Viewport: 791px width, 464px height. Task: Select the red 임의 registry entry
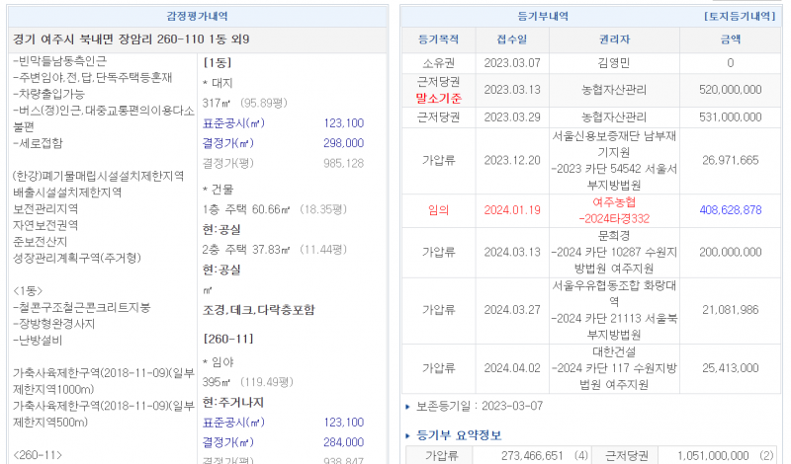(438, 209)
